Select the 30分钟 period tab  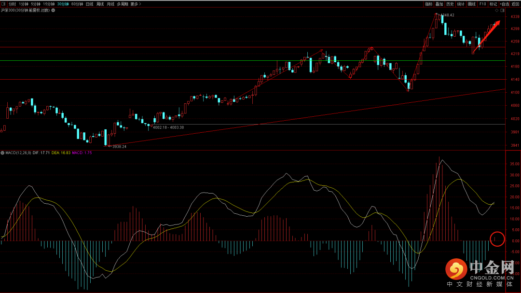point(63,4)
